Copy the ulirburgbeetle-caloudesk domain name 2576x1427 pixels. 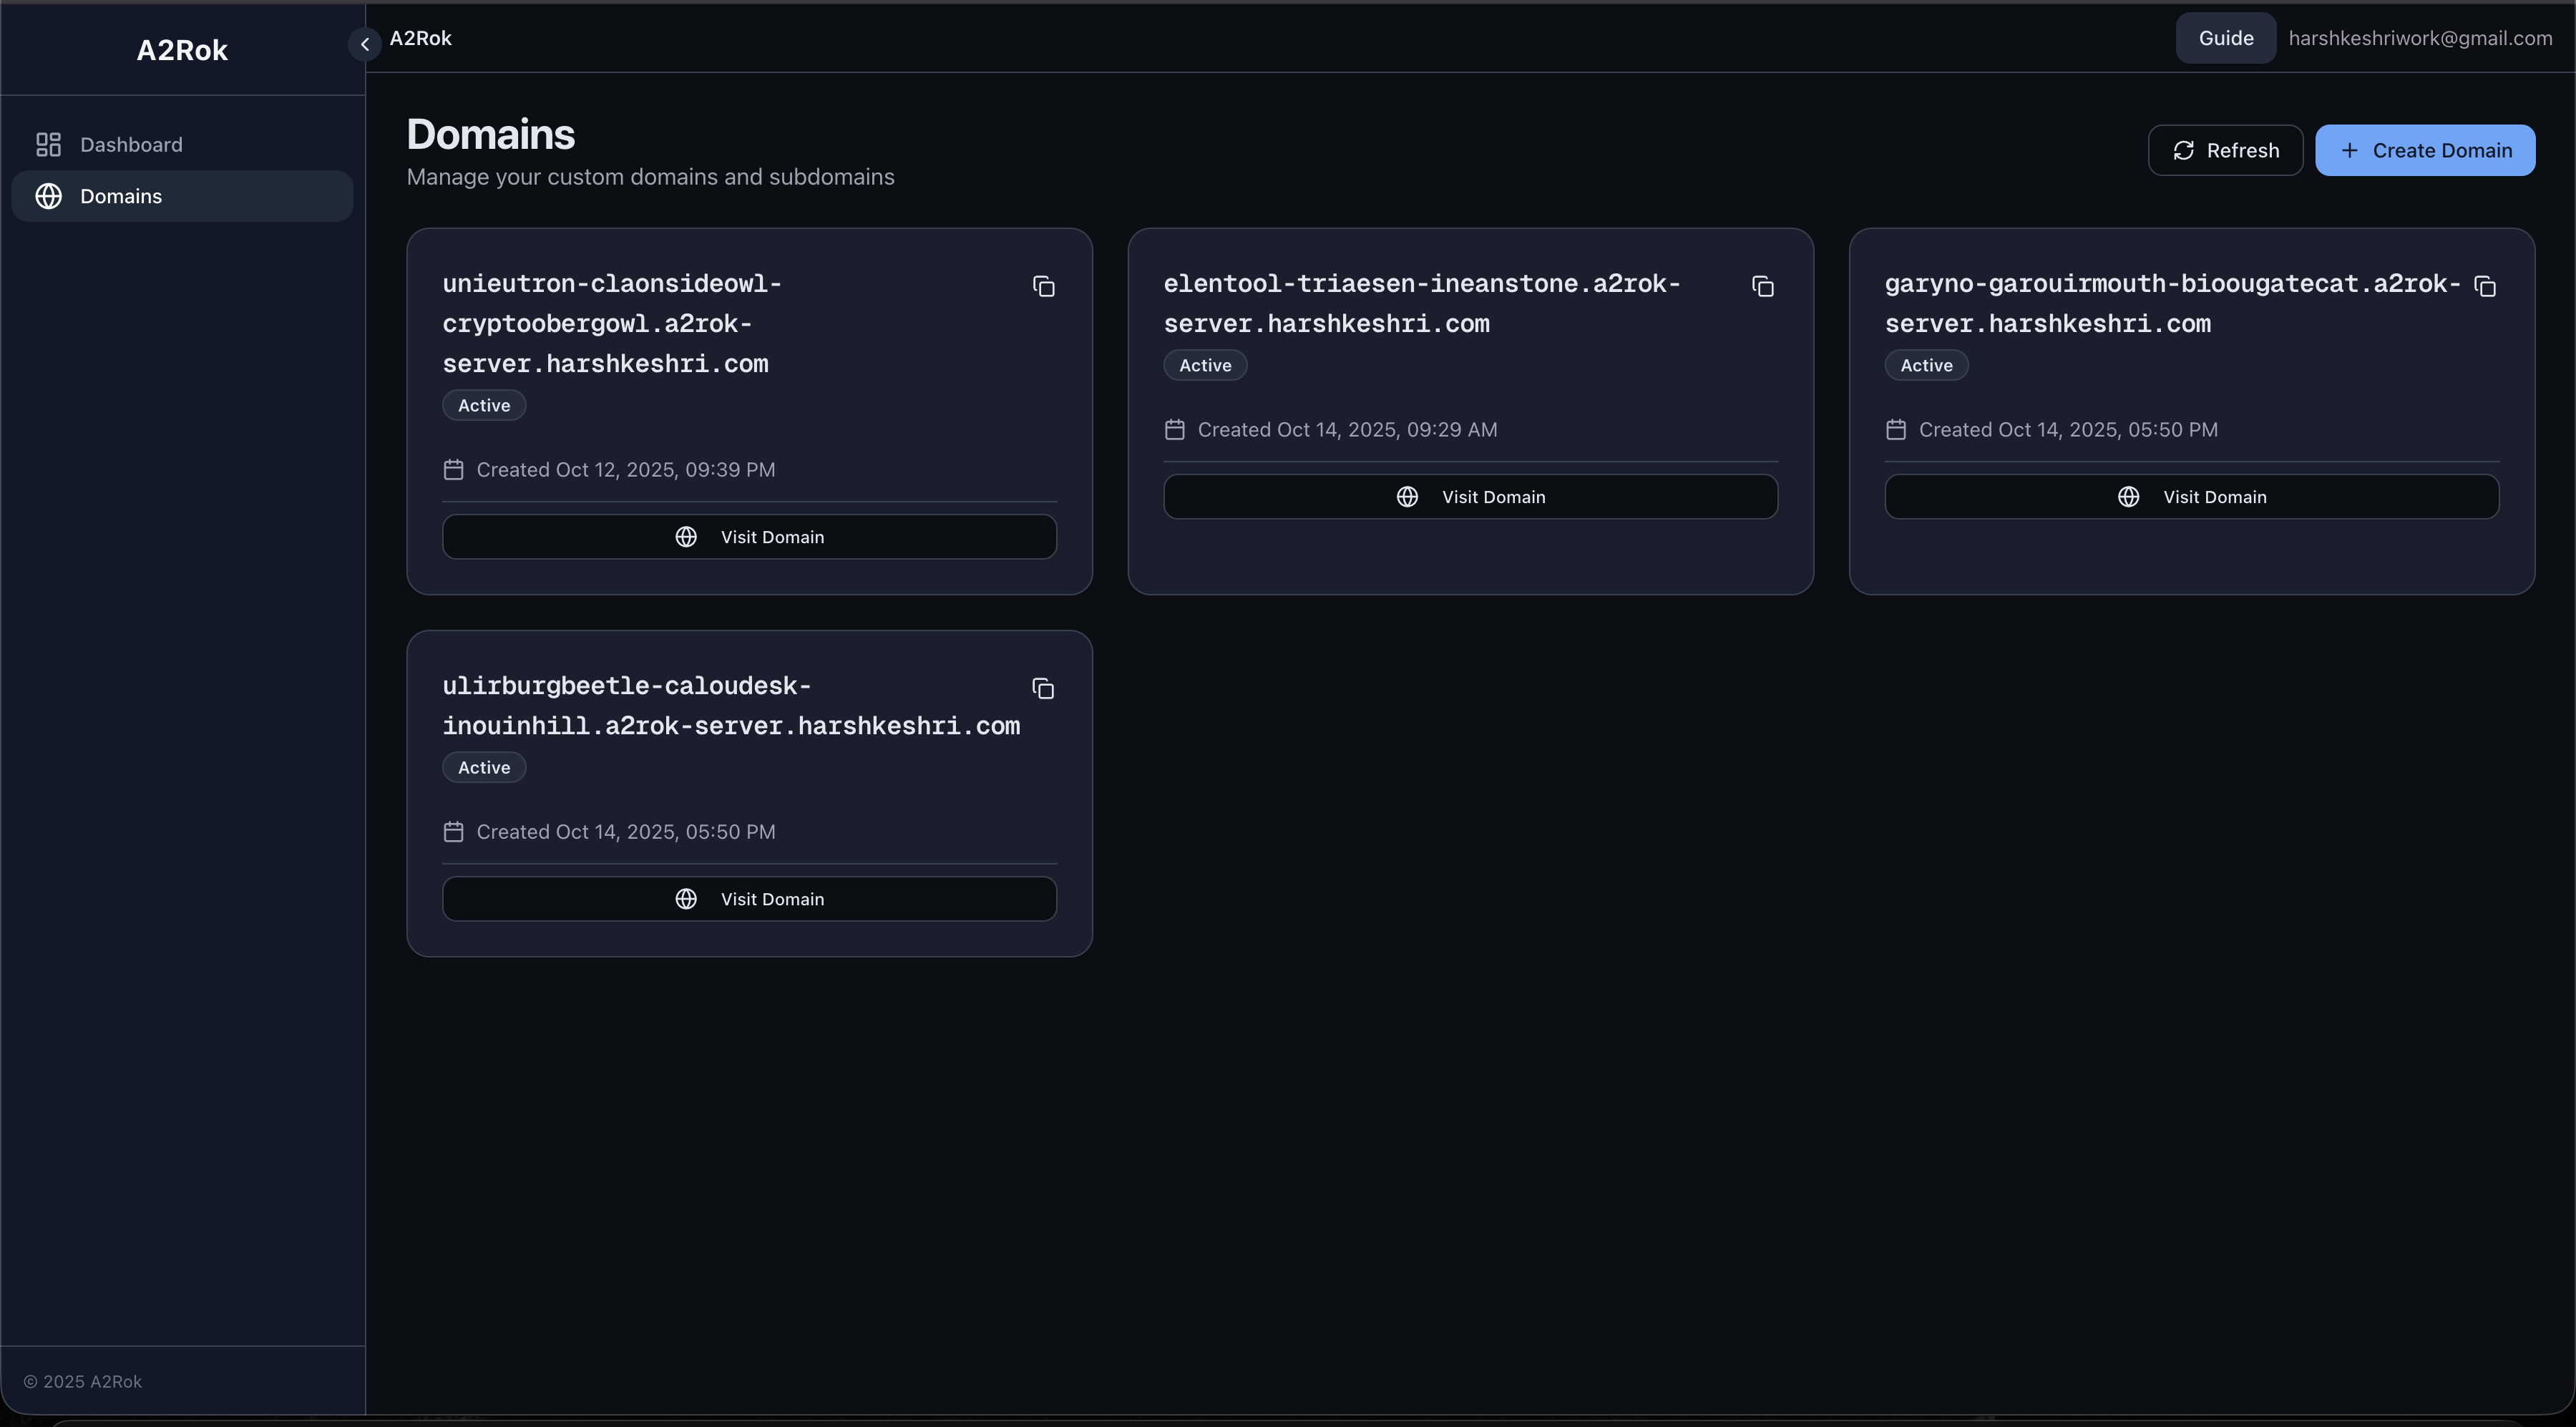pyautogui.click(x=1043, y=689)
